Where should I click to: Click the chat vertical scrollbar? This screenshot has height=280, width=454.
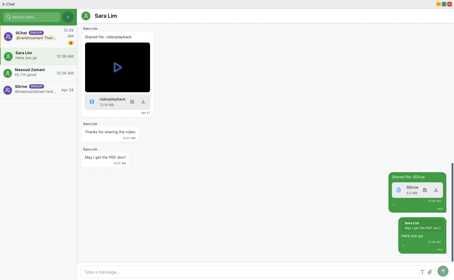[452, 212]
